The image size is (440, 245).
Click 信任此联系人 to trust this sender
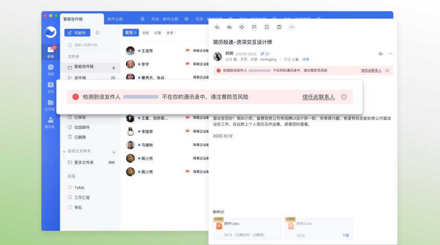[318, 97]
